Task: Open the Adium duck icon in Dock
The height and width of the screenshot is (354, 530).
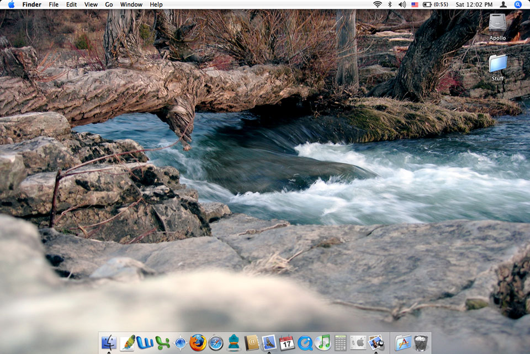Action: tap(234, 342)
